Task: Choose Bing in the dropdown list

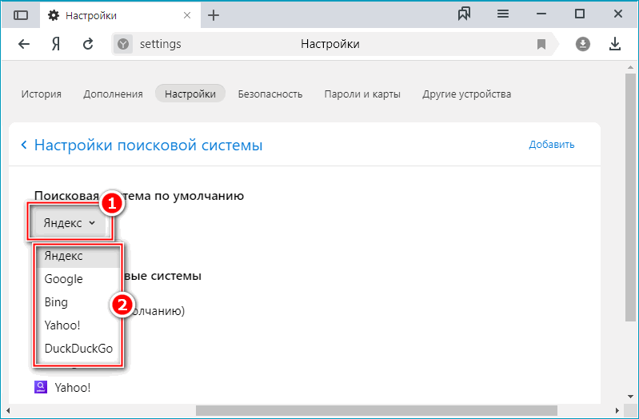Action: pyautogui.click(x=78, y=302)
